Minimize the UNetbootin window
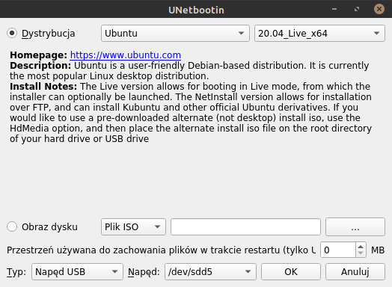 (x=334, y=9)
